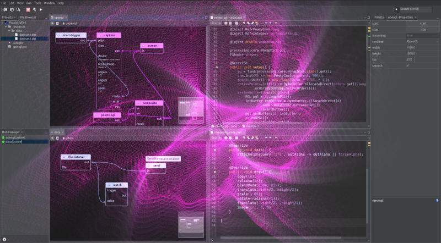Viewport: 441px width, 243px height.
Task: Select the composite node header
Action: (149, 103)
